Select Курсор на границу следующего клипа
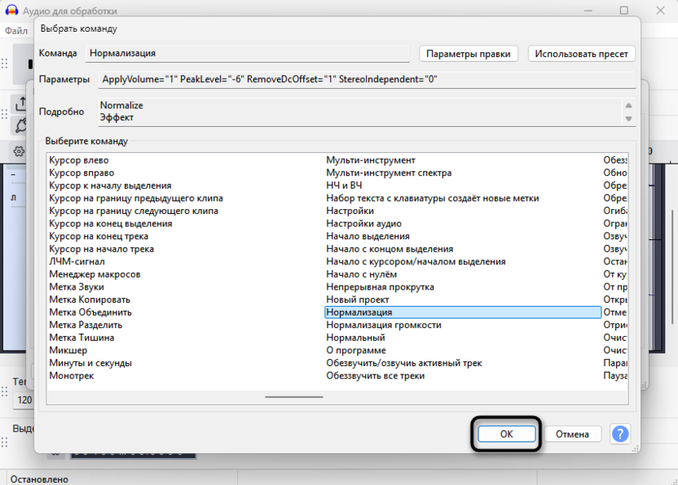The width and height of the screenshot is (678, 485). (x=134, y=211)
